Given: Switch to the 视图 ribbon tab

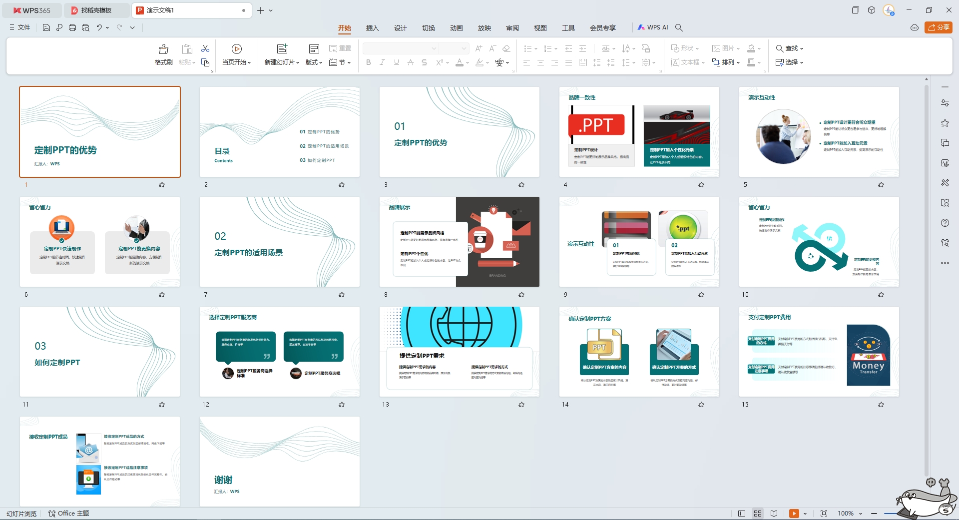Looking at the screenshot, I should click(540, 28).
